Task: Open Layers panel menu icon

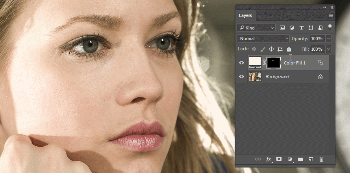Action: coord(331,15)
